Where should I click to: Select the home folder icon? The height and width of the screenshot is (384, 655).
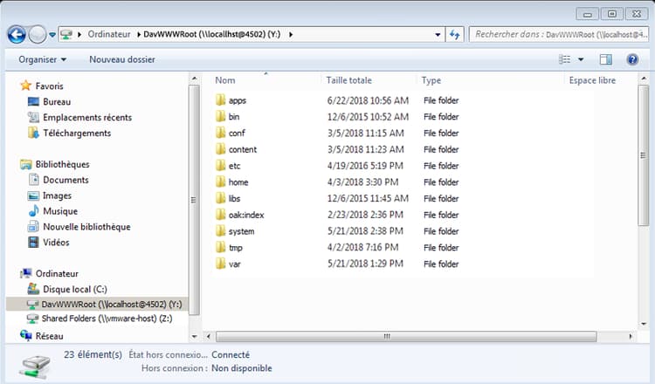click(x=221, y=182)
